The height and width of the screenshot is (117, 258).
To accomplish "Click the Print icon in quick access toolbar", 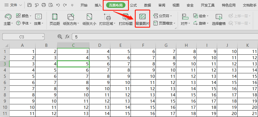I will [44, 5].
